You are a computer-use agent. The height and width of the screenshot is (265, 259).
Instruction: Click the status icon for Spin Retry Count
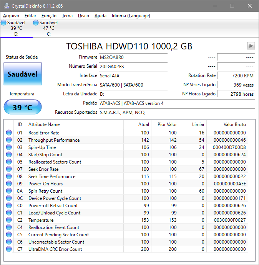tap(9, 191)
